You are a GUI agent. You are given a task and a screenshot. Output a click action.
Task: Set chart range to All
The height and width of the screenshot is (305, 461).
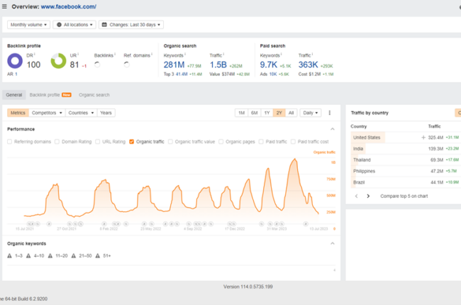coord(291,113)
